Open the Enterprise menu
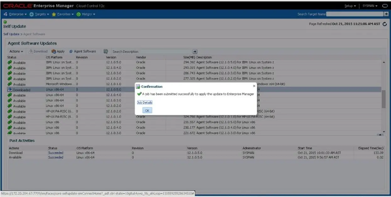The width and height of the screenshot is (391, 197). pyautogui.click(x=15, y=14)
